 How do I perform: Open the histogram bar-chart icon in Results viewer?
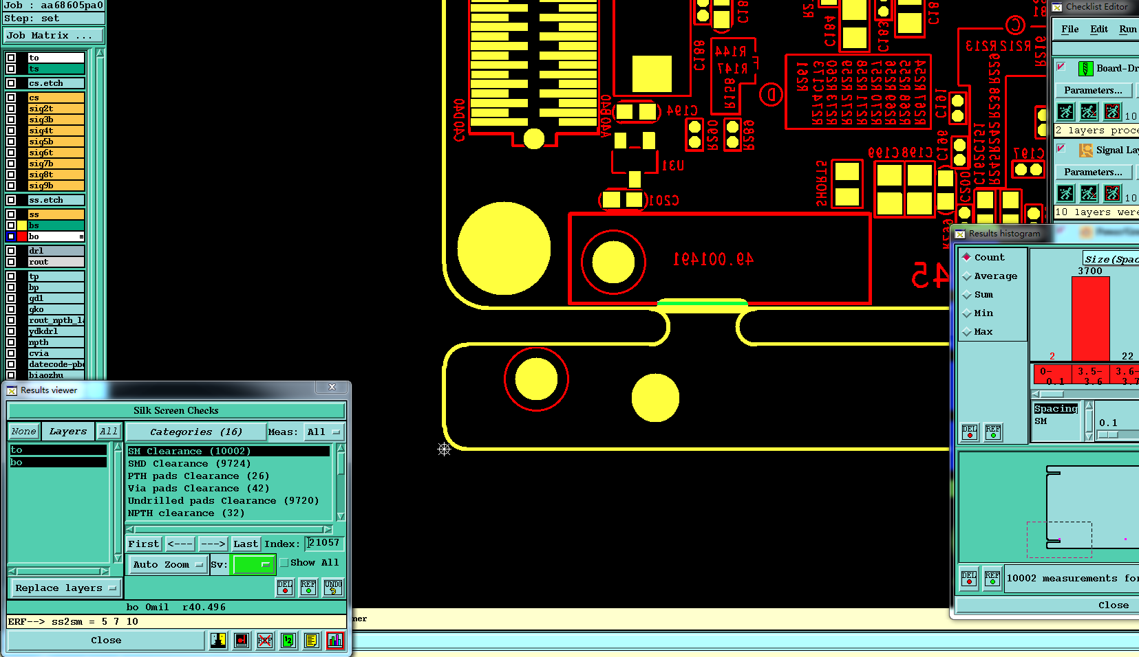pyautogui.click(x=335, y=641)
